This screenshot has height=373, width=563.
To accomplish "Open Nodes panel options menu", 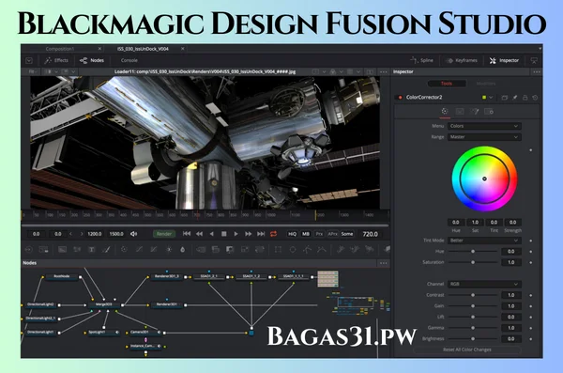I will coord(383,263).
